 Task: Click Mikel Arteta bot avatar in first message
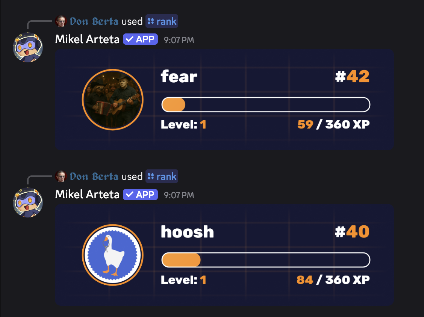(x=28, y=47)
